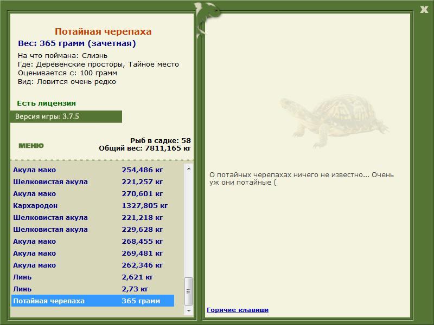434x325 pixels.
Task: Select the Потайная черепаха list entry
Action: (x=93, y=301)
